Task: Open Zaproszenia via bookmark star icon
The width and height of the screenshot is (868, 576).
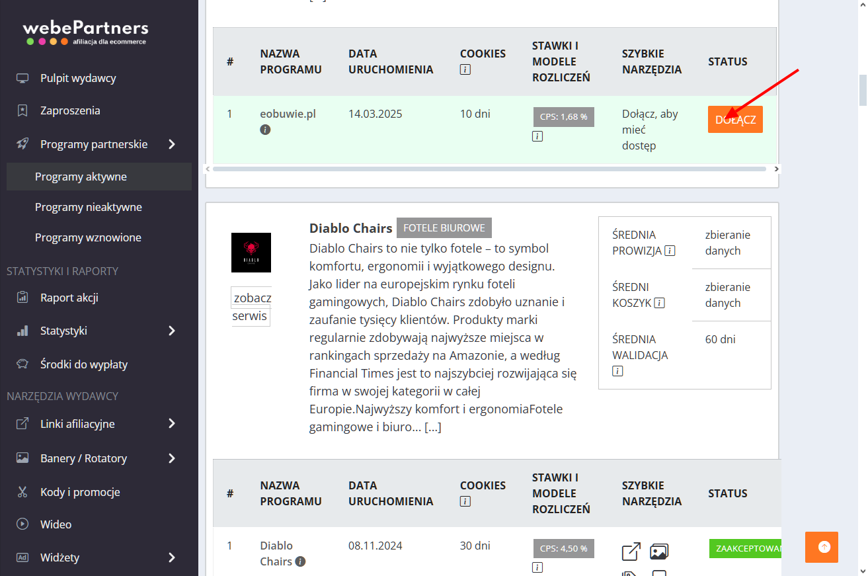Action: pyautogui.click(x=22, y=110)
